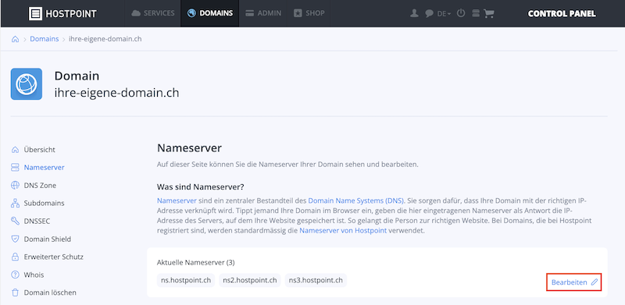Screen dimensions: 625x305
Task: Click the Was sind Nameserver? heading
Action: [x=201, y=186]
